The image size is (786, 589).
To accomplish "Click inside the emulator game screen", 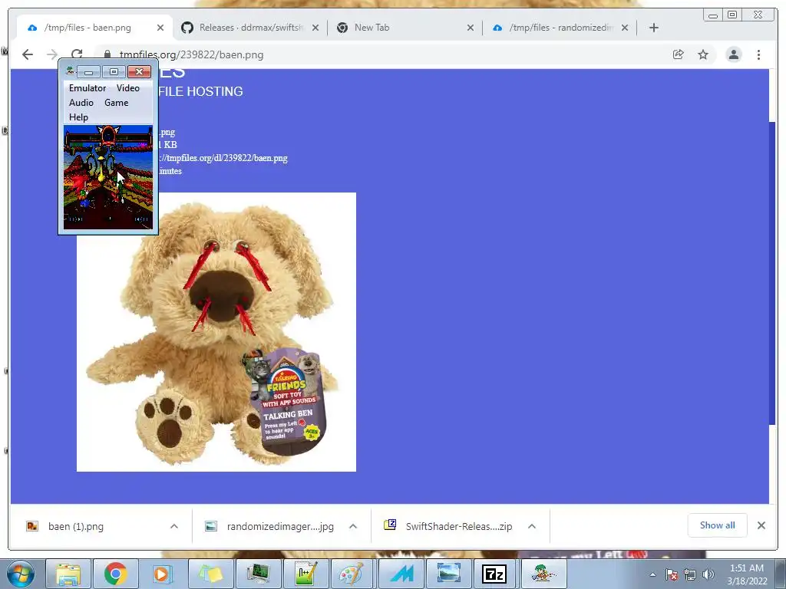I will coord(107,177).
